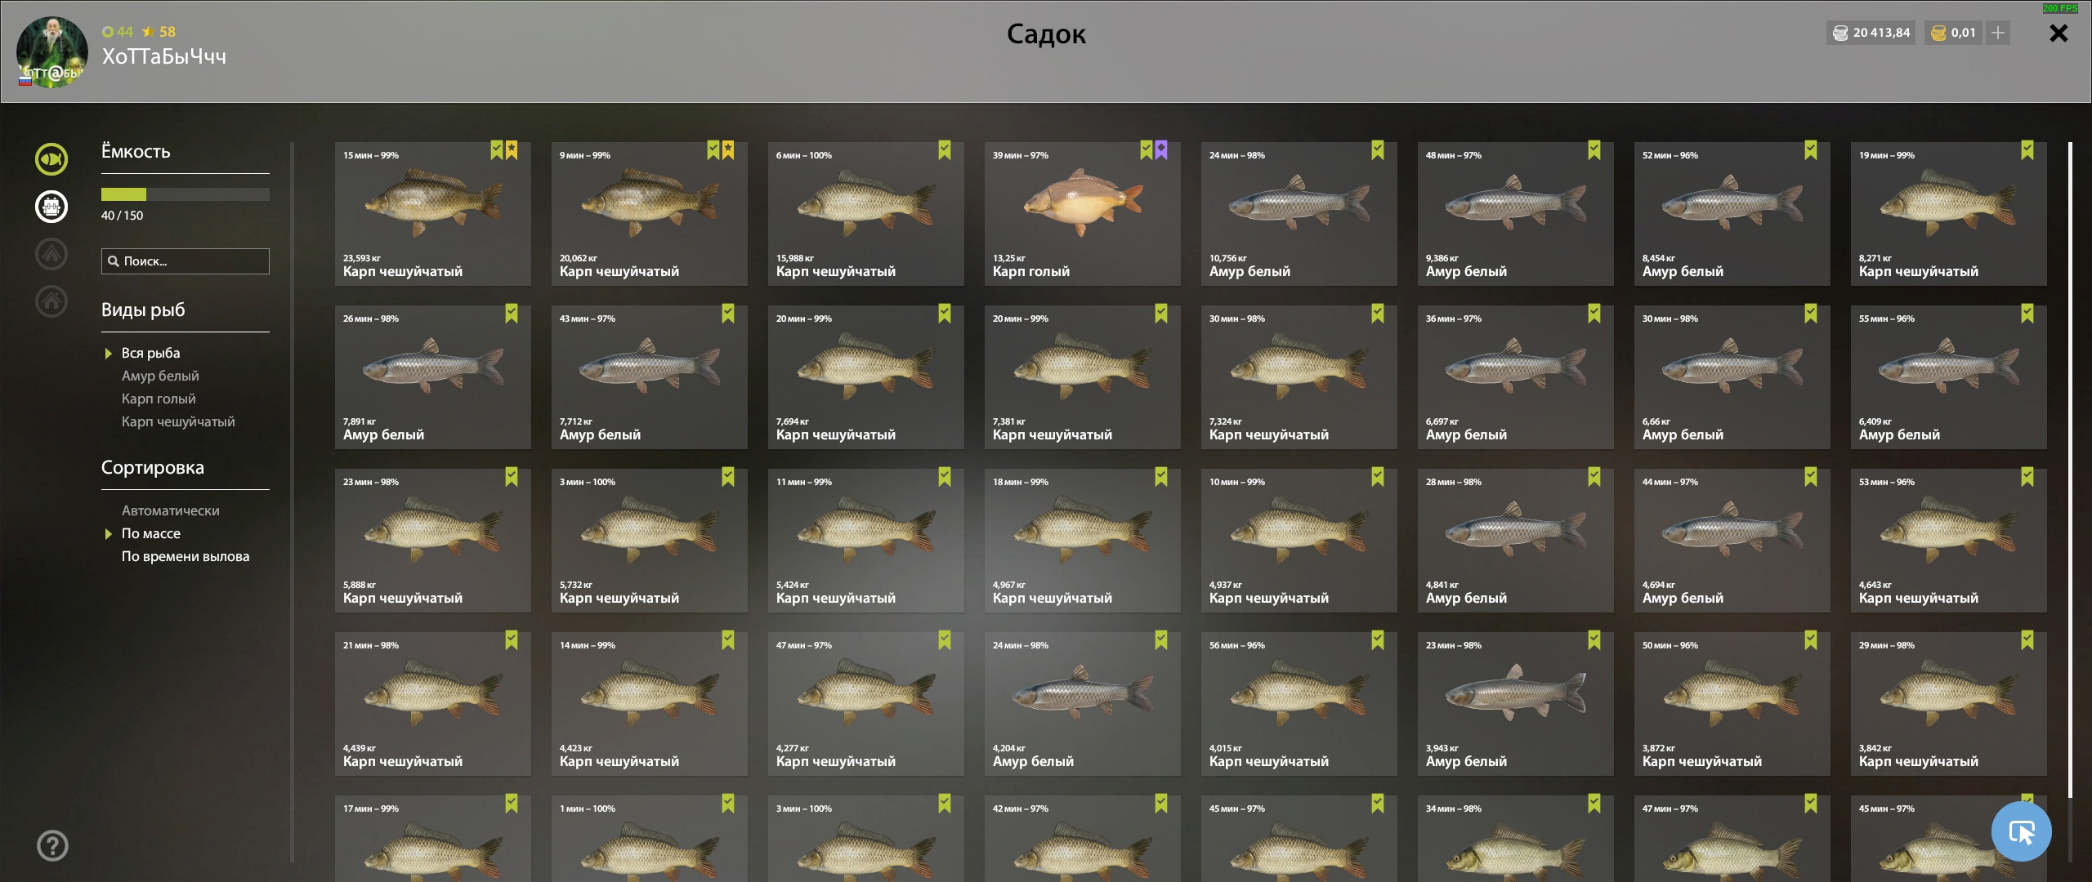This screenshot has height=882, width=2092.
Task: Select Автоматически sorting option
Action: [x=171, y=510]
